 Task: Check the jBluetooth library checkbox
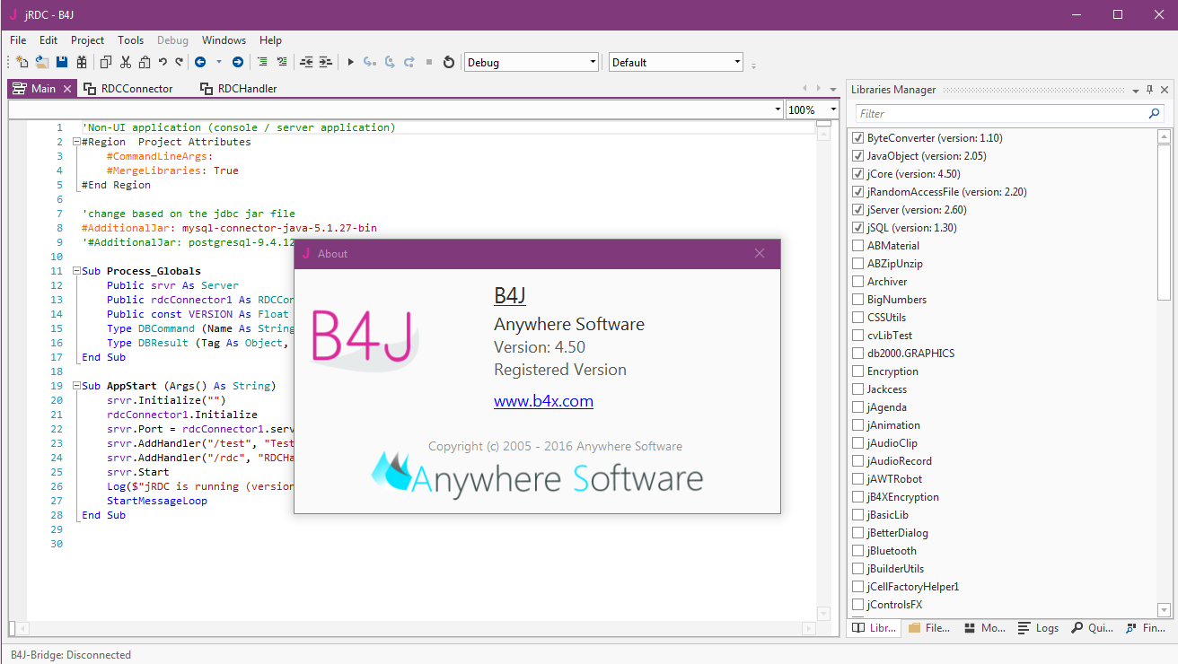pos(857,551)
